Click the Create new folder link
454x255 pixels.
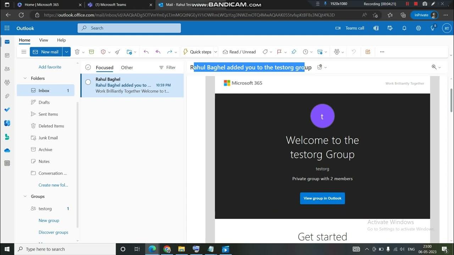[x=53, y=185]
